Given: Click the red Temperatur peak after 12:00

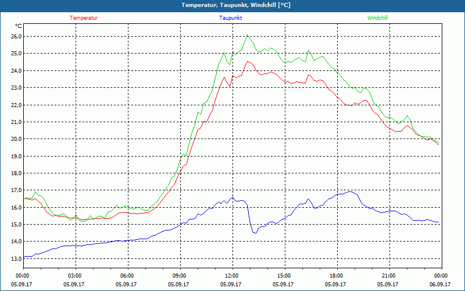Looking at the screenshot, I should (x=248, y=62).
